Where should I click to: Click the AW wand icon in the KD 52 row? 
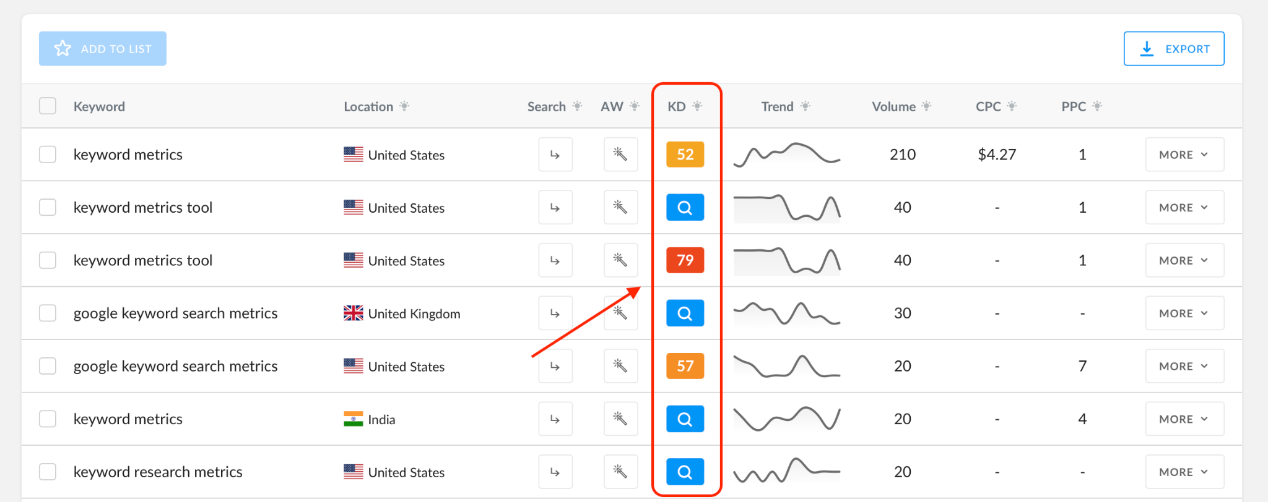pyautogui.click(x=620, y=154)
